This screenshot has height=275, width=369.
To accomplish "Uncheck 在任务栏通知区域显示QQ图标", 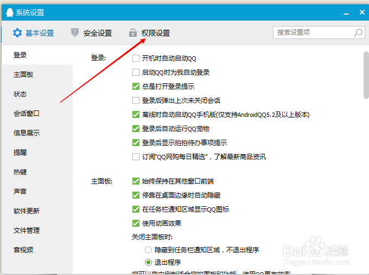I will [x=136, y=209].
